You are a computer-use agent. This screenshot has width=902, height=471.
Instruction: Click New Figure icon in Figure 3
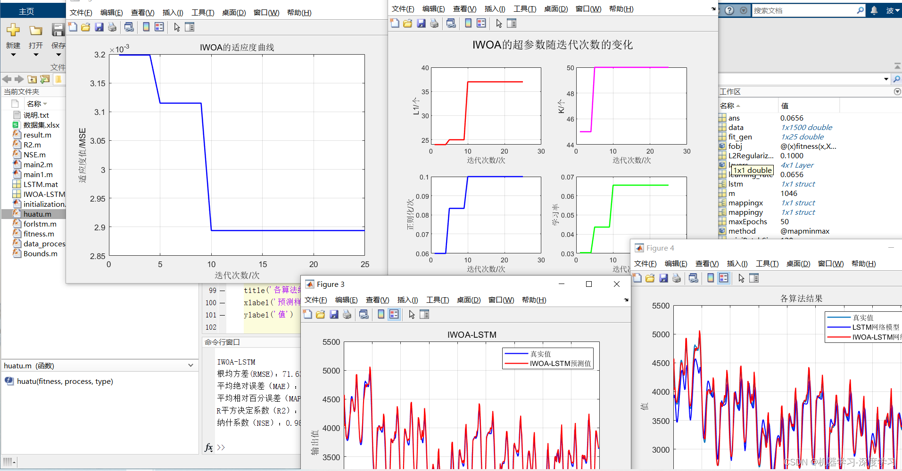tap(307, 314)
